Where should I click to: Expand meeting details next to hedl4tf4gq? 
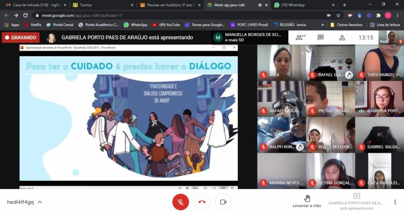[x=40, y=202]
